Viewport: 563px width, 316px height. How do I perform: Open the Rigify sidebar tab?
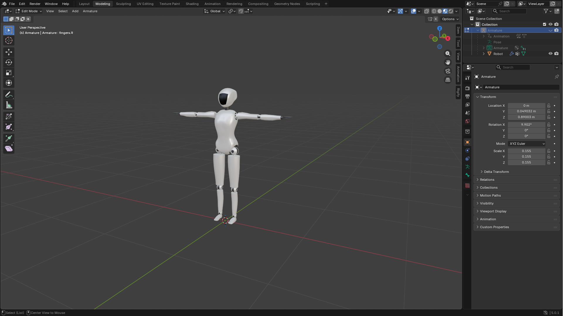458,92
